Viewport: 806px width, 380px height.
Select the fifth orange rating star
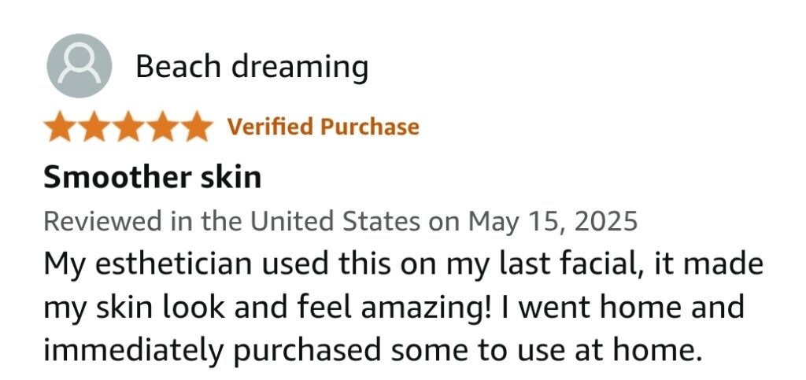click(196, 127)
